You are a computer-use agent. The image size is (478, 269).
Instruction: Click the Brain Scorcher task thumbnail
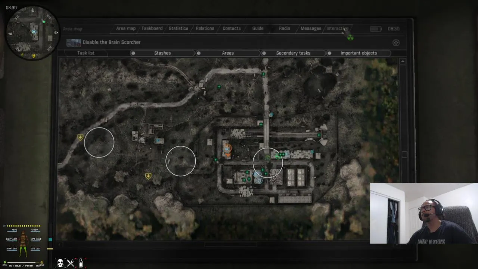(74, 43)
